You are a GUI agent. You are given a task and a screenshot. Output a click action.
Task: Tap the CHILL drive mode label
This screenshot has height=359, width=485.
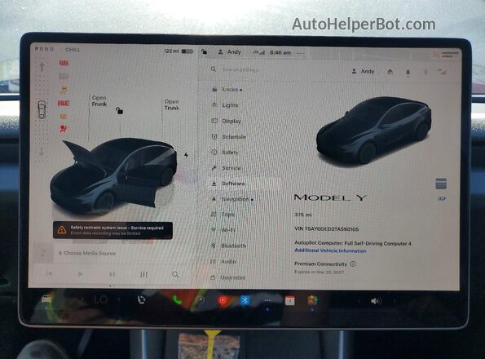tap(73, 50)
